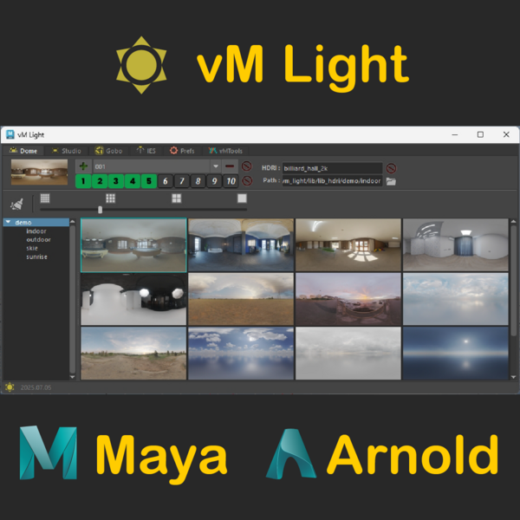Set 3x3 thumbnail grid size icon

point(110,198)
